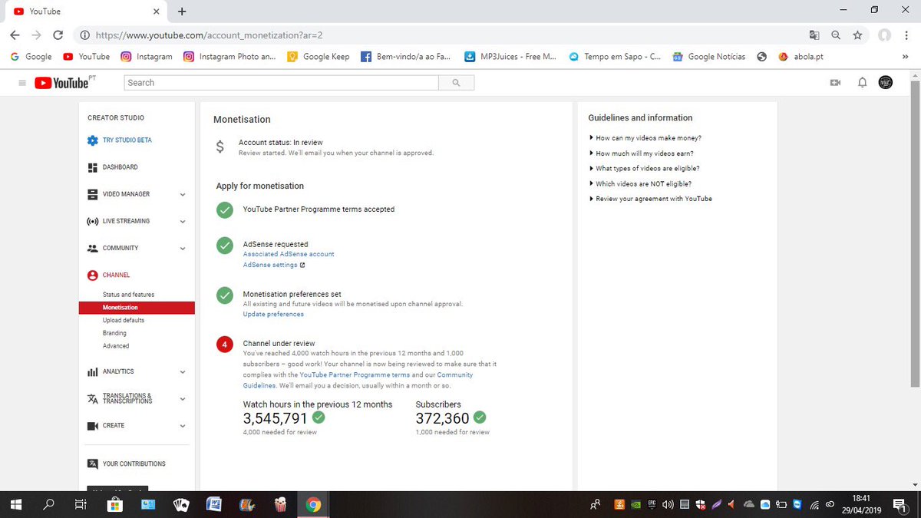Click the Update preferences link
The image size is (921, 518).
click(x=273, y=315)
